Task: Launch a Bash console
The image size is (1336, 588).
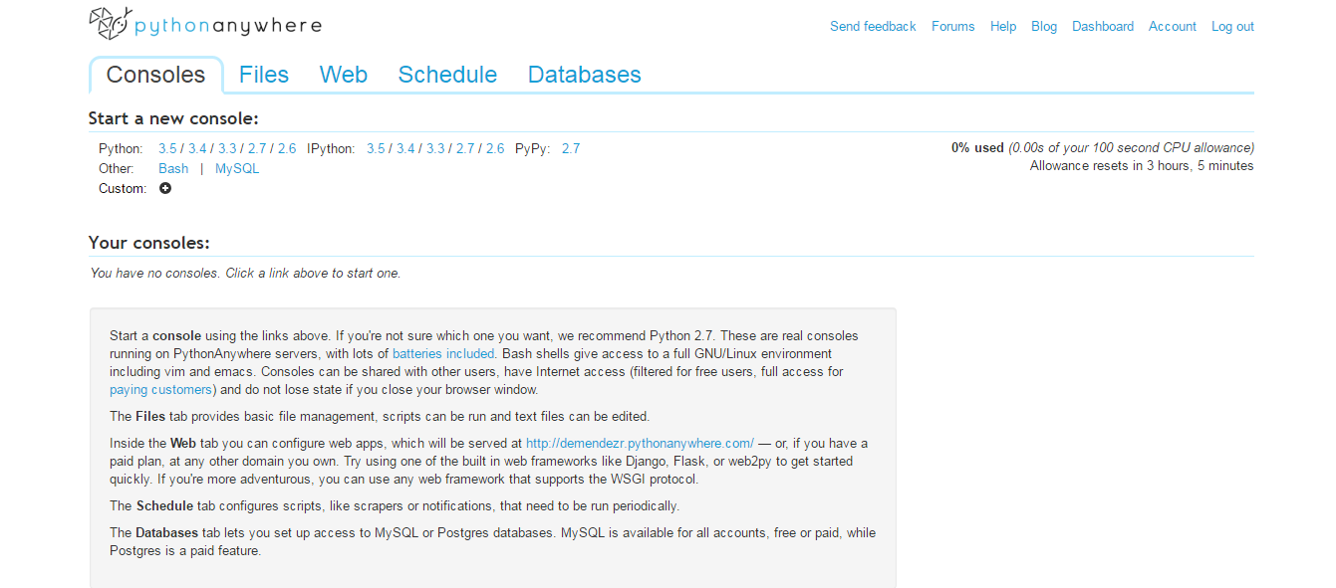Action: click(x=173, y=168)
